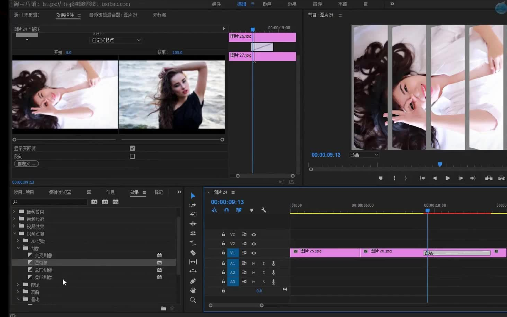Uncheck the 显示实际源 checkbox
This screenshot has height=317, width=507.
[132, 148]
